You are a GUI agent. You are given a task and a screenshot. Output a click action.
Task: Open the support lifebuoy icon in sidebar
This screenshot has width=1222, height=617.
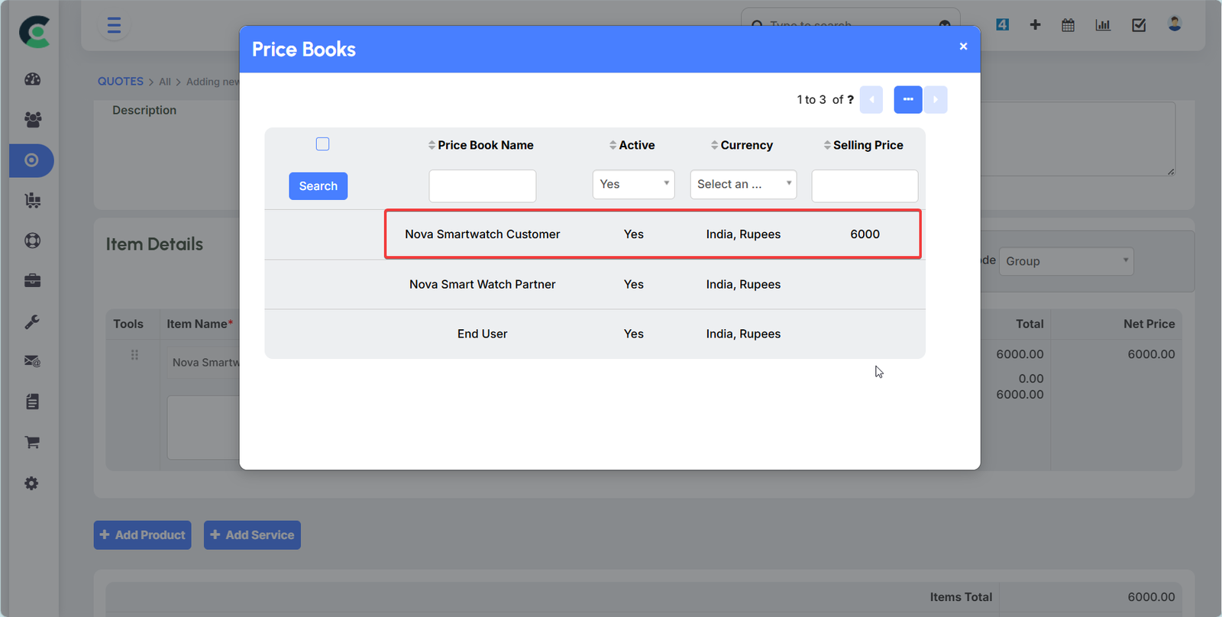click(32, 241)
